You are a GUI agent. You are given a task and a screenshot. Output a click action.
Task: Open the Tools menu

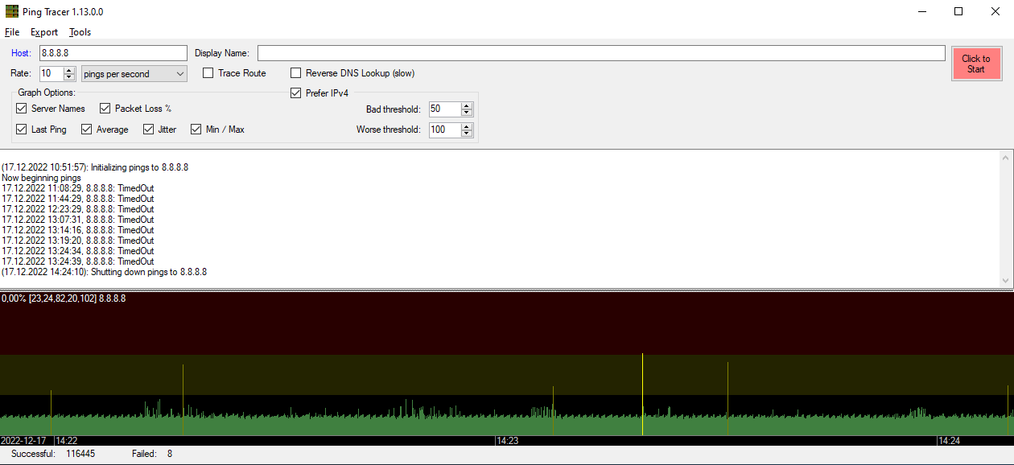click(x=80, y=32)
